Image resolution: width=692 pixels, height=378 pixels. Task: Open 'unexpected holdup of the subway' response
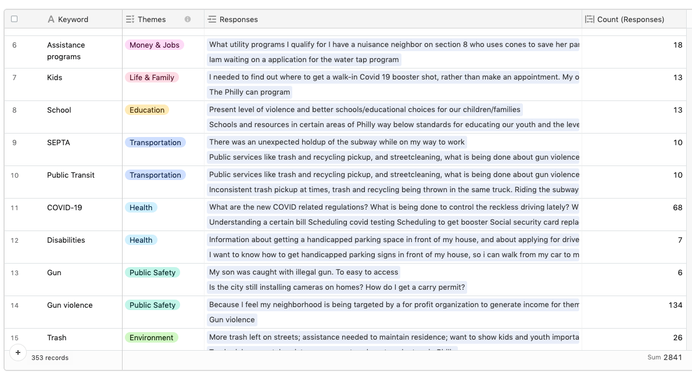(x=337, y=142)
